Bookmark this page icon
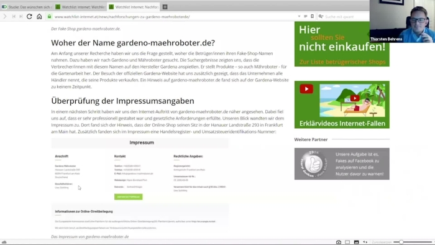 point(312,17)
